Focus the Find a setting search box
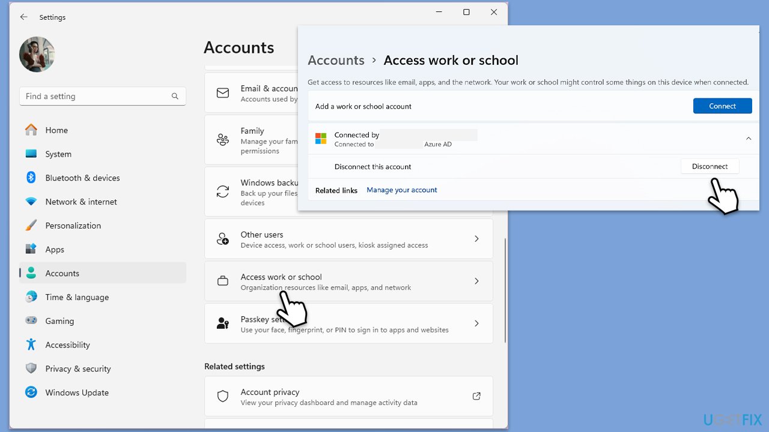769x432 pixels. click(x=103, y=96)
